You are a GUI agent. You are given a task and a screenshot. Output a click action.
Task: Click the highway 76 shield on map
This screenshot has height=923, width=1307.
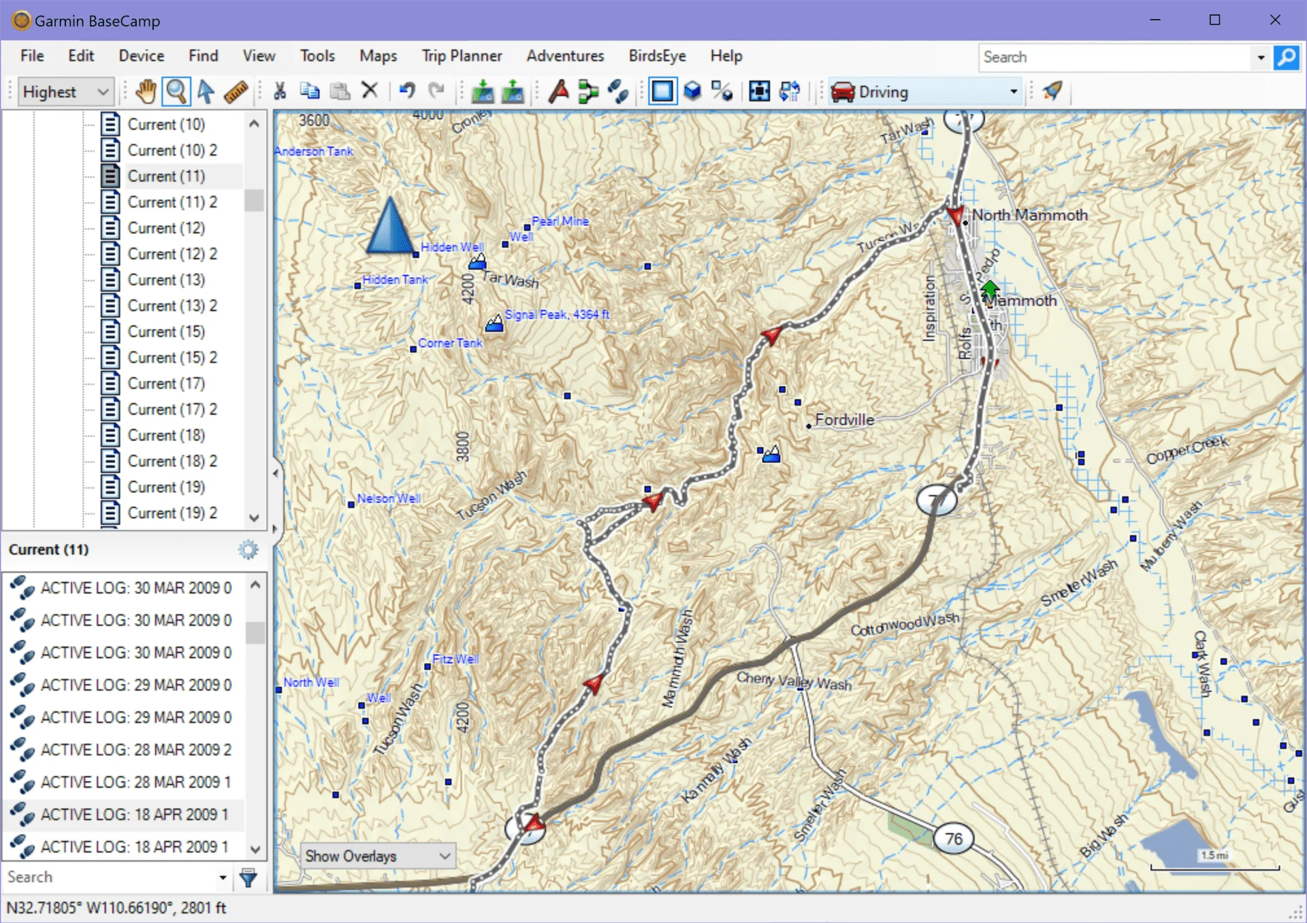tap(953, 839)
